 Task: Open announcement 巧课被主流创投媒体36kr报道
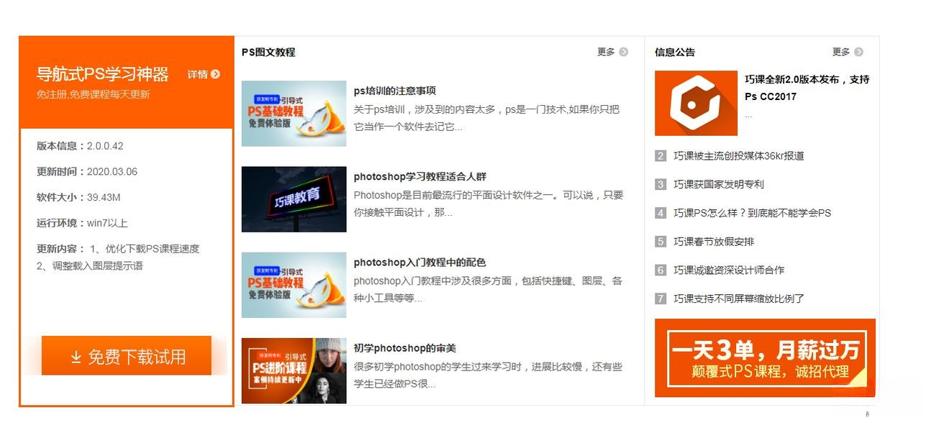tap(739, 156)
